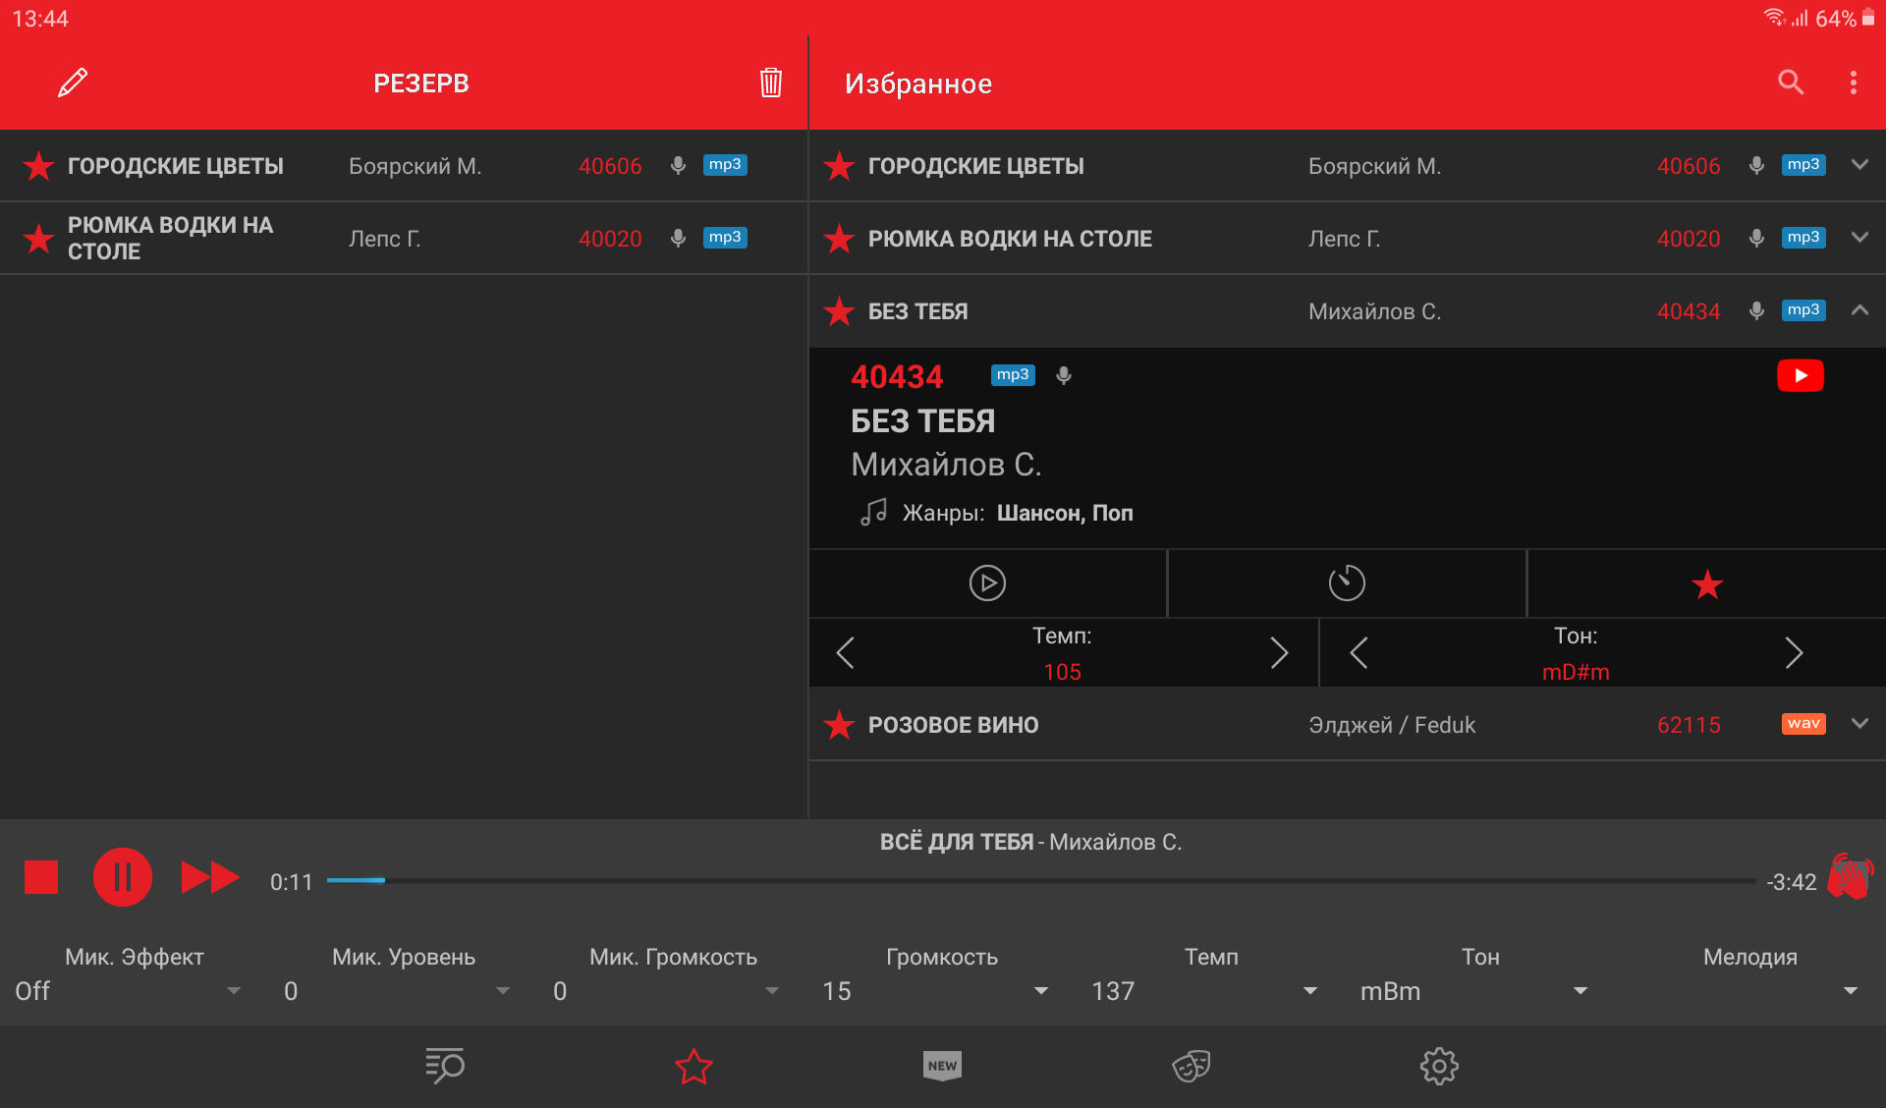1886x1108 pixels.
Task: Unstar ГОРОДСКИЕ ЦВЕТЫ in РЕЗЕРВ list
Action: coord(38,166)
